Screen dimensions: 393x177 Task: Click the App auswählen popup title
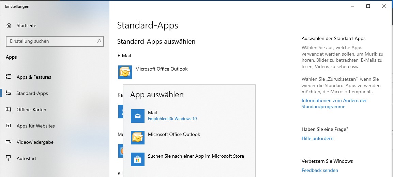tap(157, 95)
